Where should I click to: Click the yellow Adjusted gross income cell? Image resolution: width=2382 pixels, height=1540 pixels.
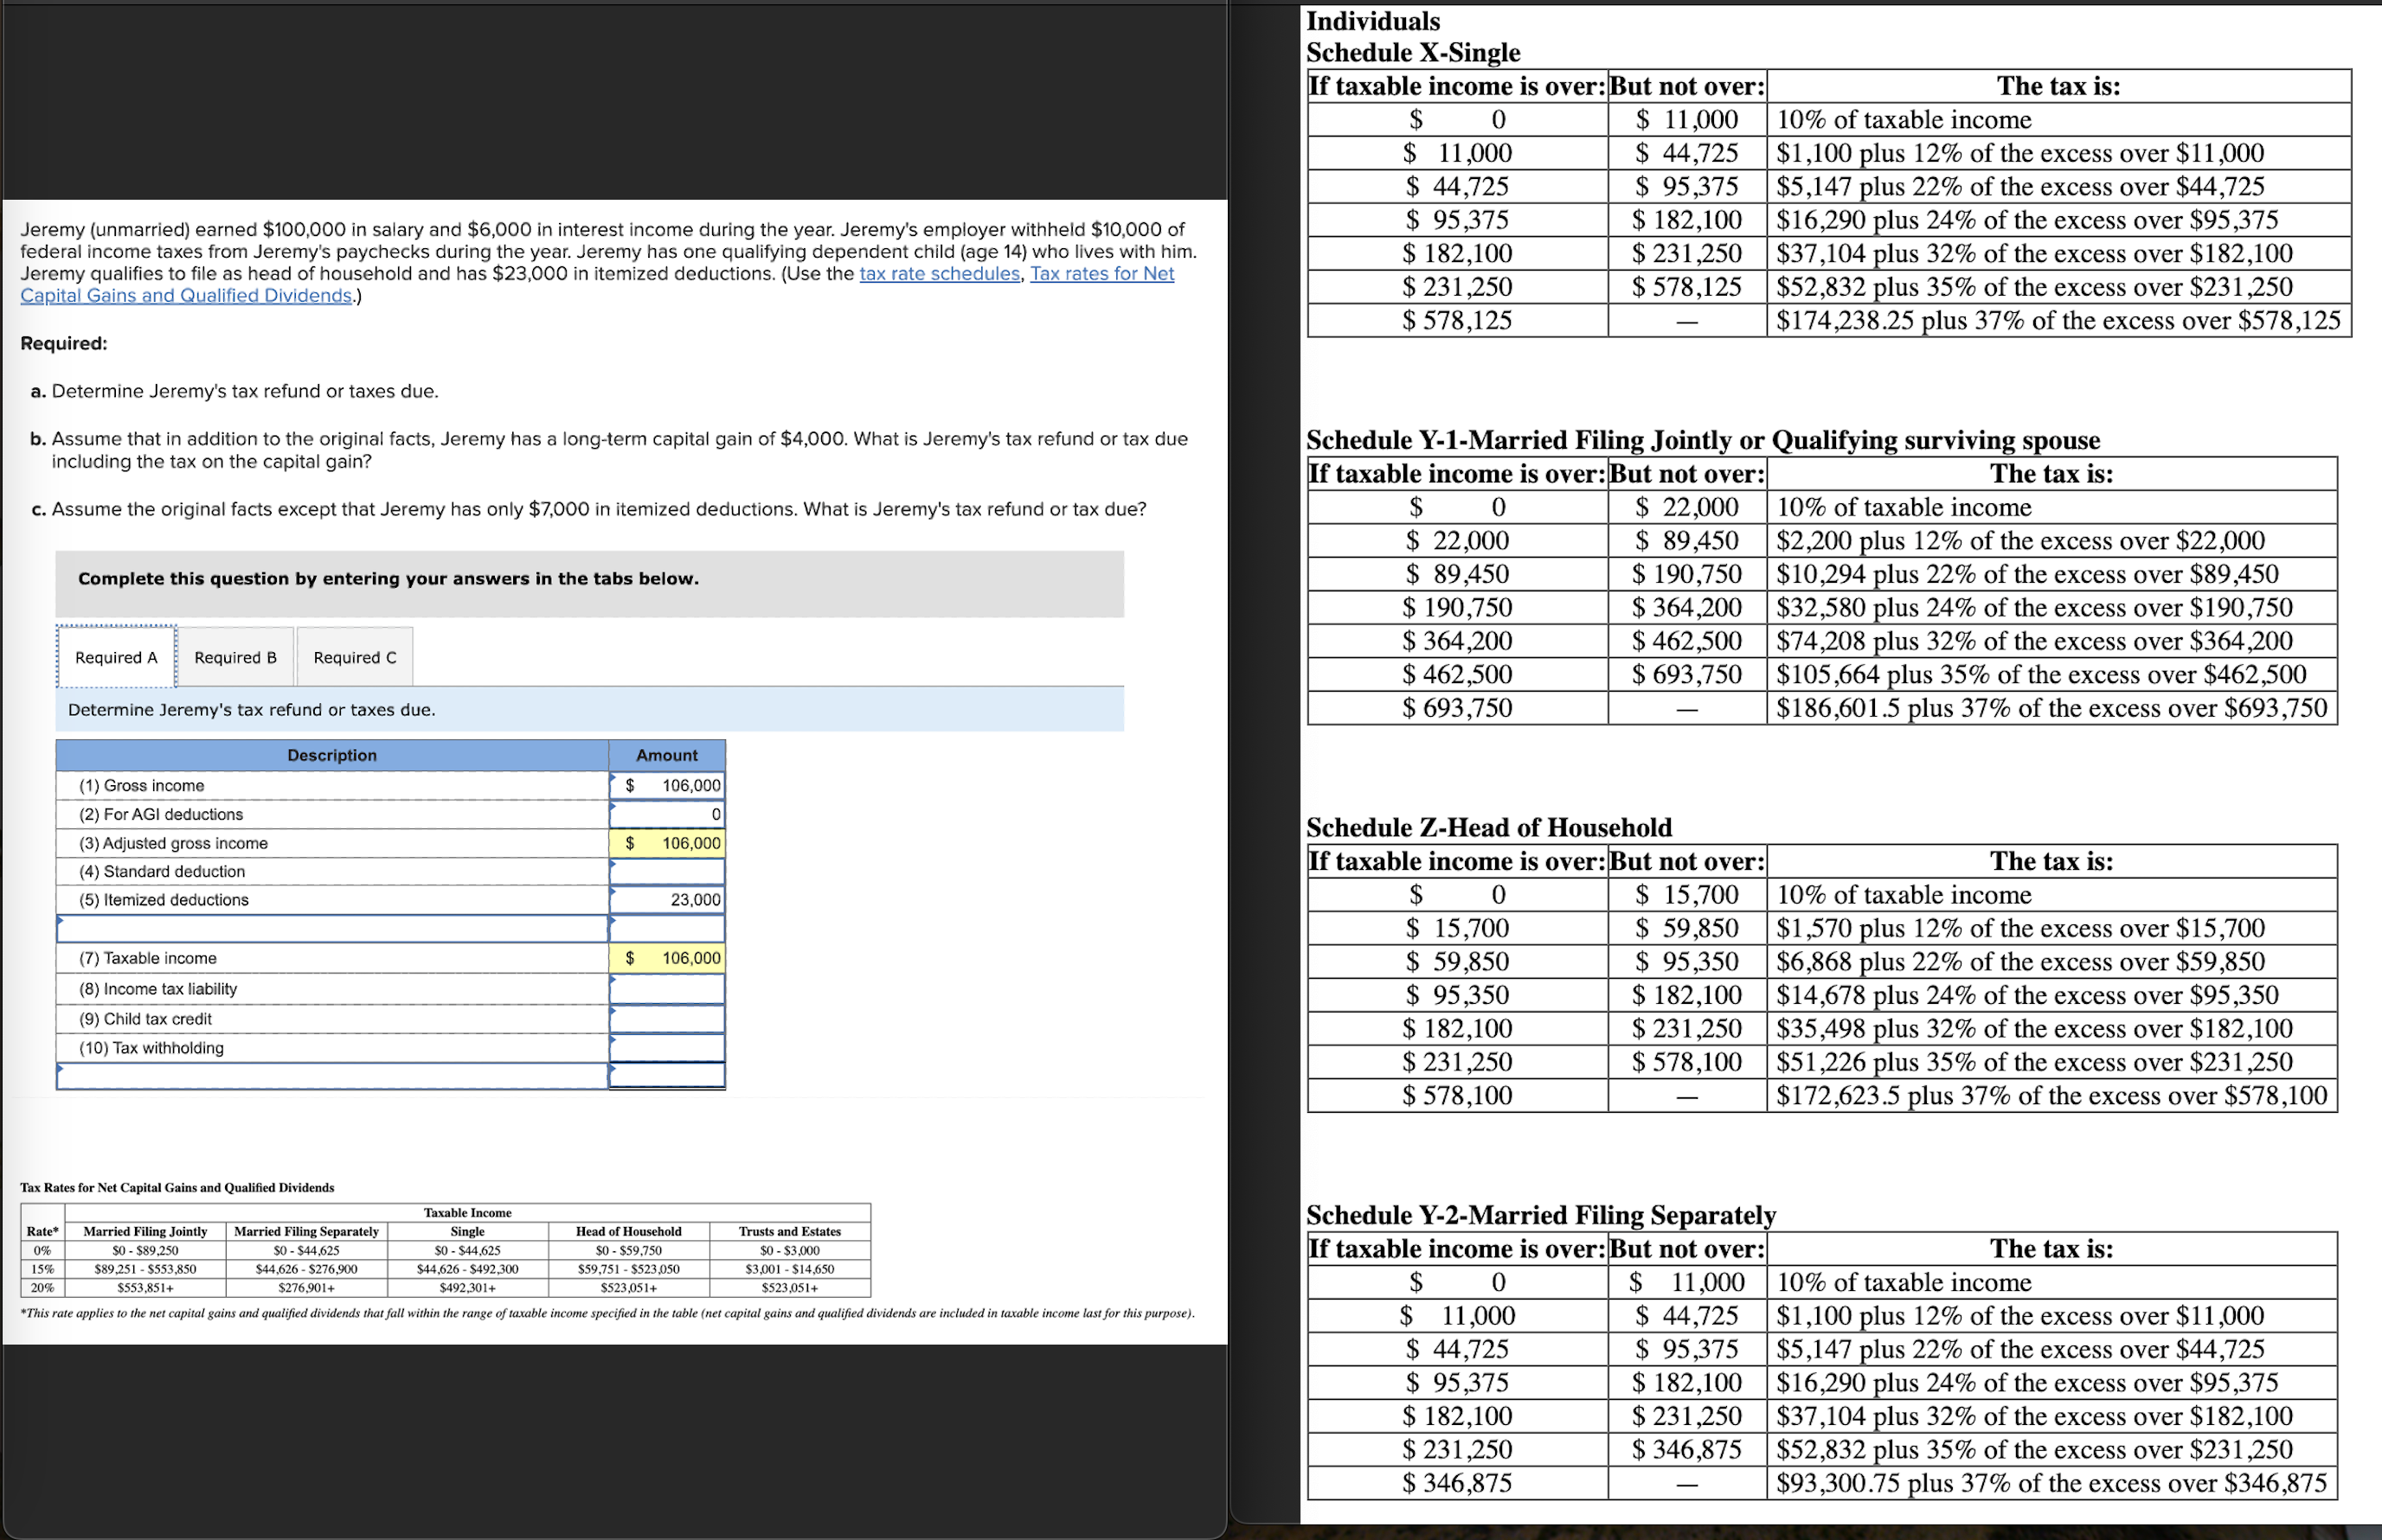coord(667,843)
